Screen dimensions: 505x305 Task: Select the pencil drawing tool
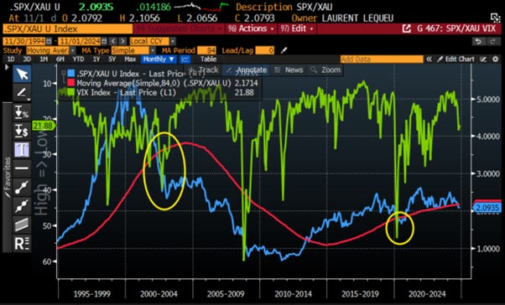tap(22, 93)
